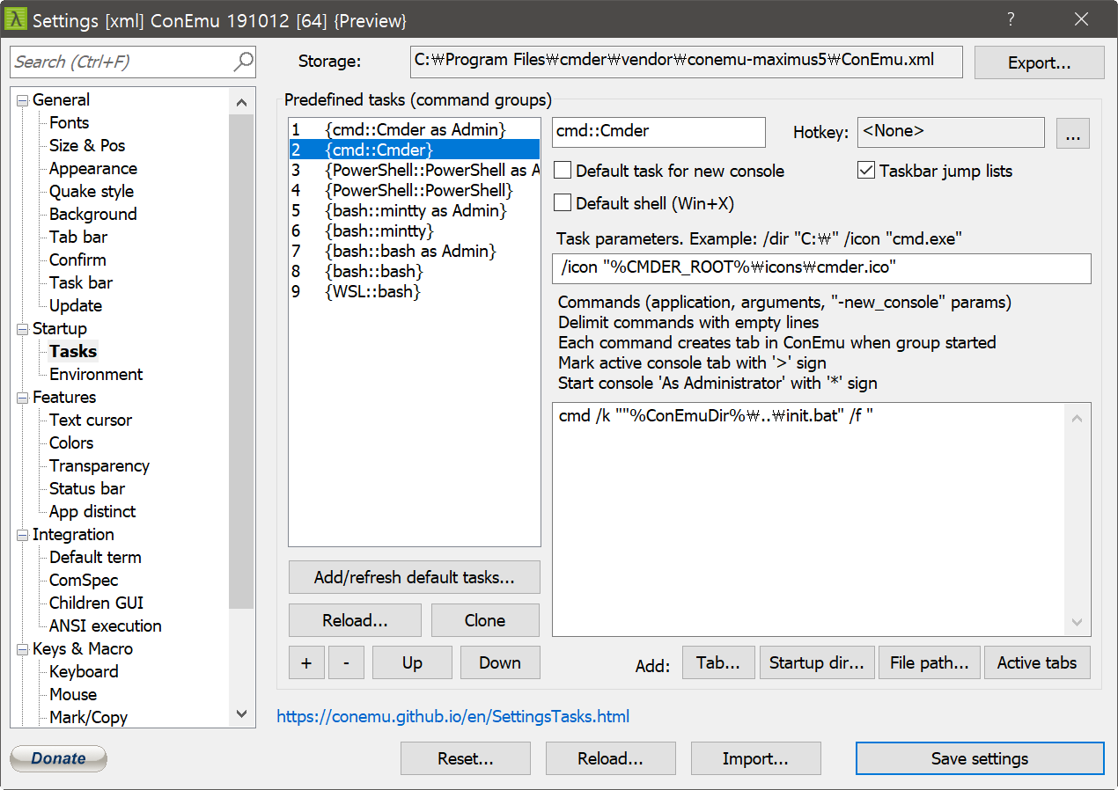Click Startup dir... button

(817, 662)
